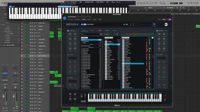The width and height of the screenshot is (200, 112).
Task: Select the Vocal / Choir category
Action: [112, 77]
